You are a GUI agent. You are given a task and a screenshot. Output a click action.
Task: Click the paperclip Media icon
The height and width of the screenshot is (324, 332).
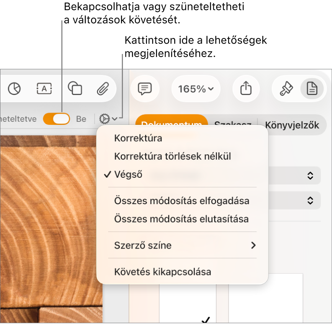point(103,88)
